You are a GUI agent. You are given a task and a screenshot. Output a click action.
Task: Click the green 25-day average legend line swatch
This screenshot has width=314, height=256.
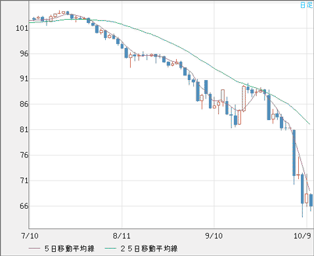[110, 248]
